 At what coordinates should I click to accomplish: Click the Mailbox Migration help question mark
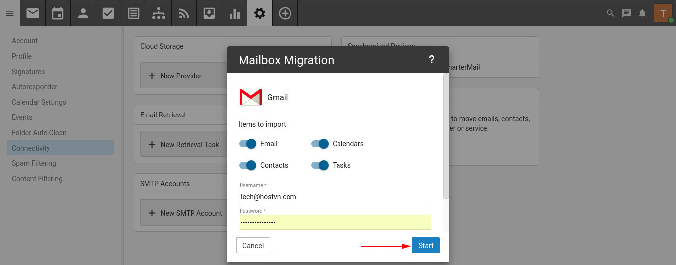431,60
